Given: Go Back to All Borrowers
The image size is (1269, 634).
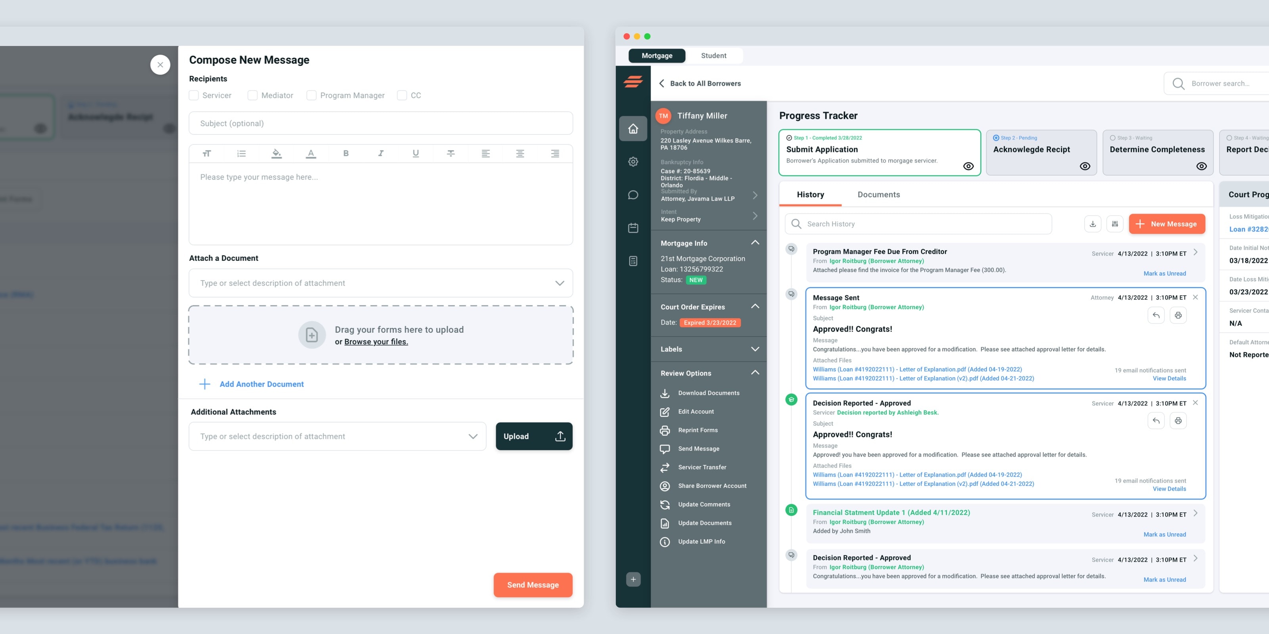Looking at the screenshot, I should point(700,84).
